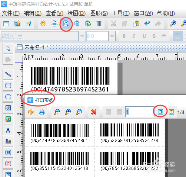Select the ellipse drawing tool
The width and height of the screenshot is (186, 177).
8,97
